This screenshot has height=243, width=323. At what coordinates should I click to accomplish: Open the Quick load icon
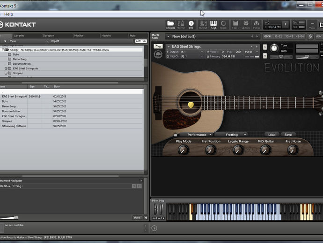(223, 25)
